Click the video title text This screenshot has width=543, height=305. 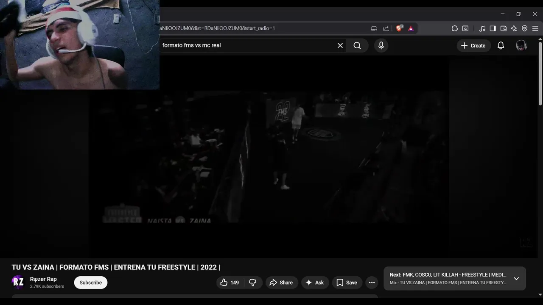click(x=116, y=267)
